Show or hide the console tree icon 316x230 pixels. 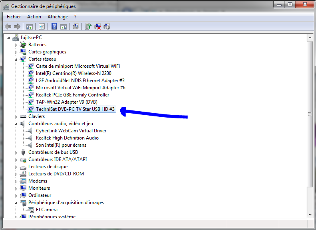point(29,27)
